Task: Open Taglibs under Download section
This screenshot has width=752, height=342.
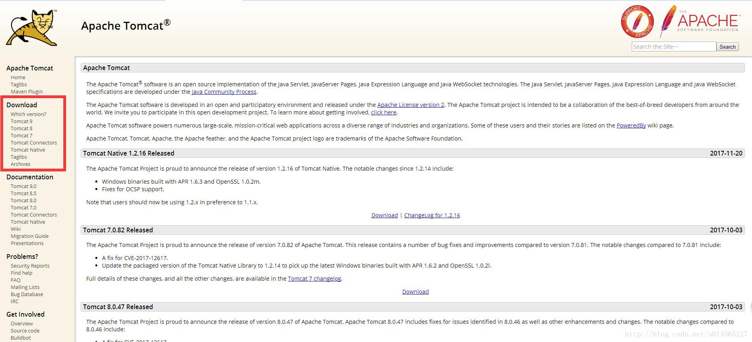Action: point(19,157)
